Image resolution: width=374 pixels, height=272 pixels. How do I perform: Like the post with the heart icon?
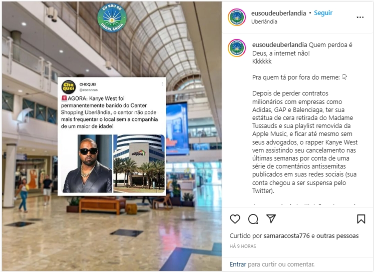pyautogui.click(x=235, y=219)
